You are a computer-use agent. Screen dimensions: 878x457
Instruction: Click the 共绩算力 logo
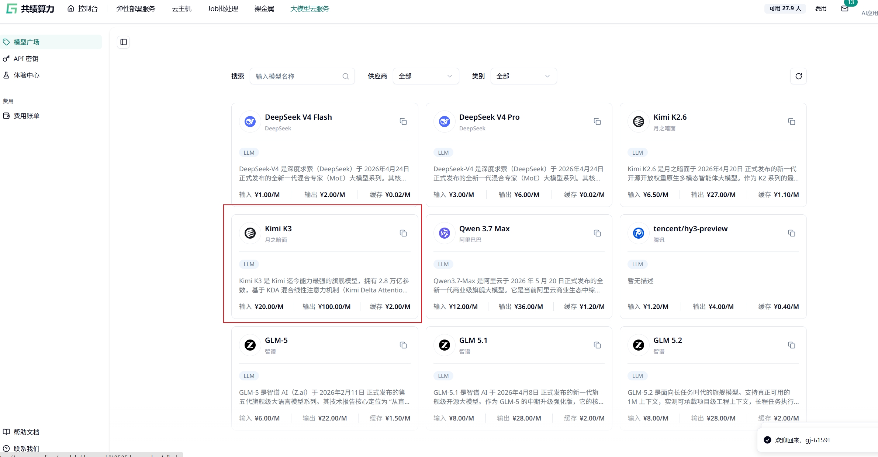coord(31,8)
